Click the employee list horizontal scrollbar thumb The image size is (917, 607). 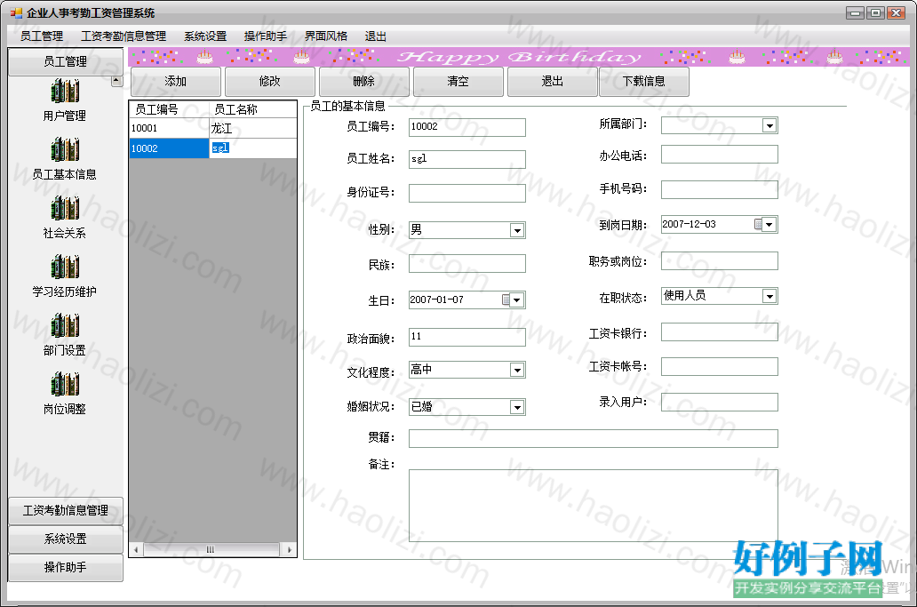211,550
